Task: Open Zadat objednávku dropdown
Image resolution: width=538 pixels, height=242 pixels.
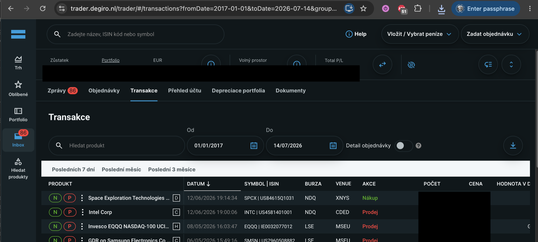Action: pyautogui.click(x=495, y=34)
